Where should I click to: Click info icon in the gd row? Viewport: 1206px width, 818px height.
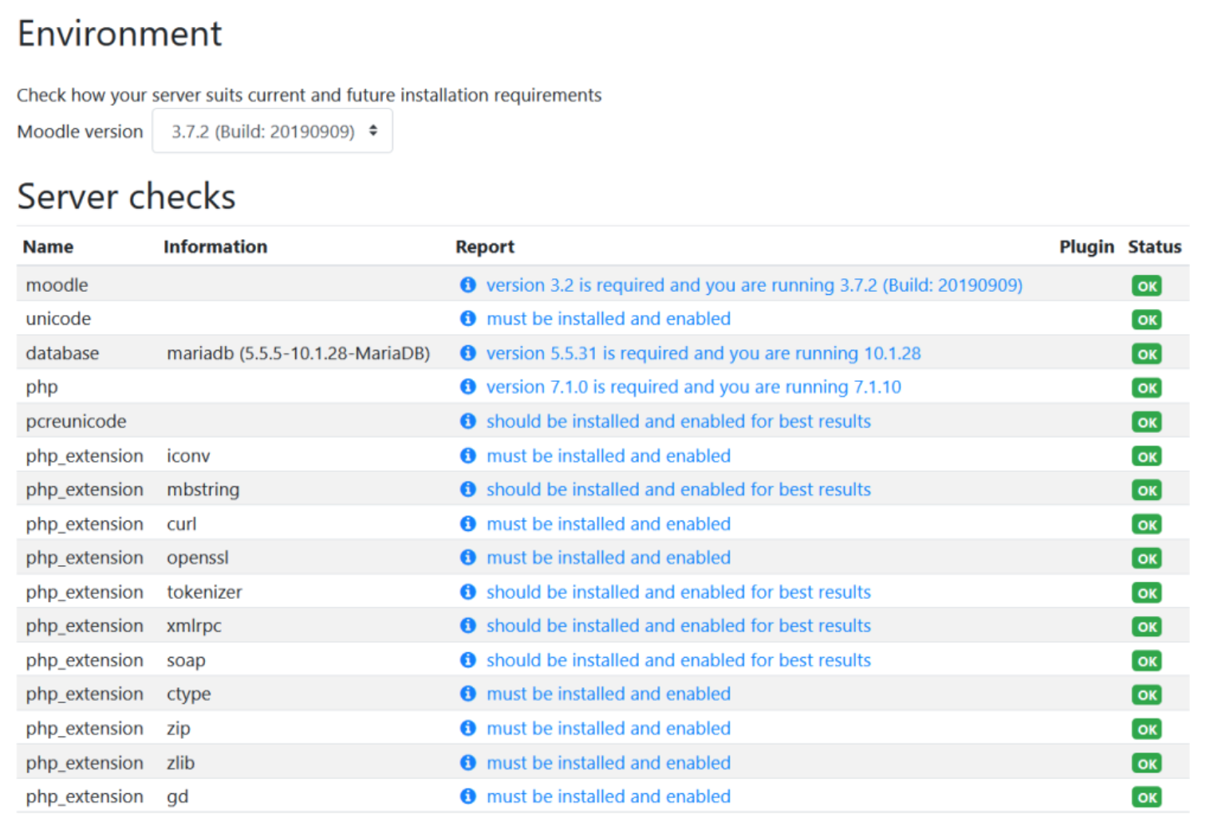pos(468,796)
